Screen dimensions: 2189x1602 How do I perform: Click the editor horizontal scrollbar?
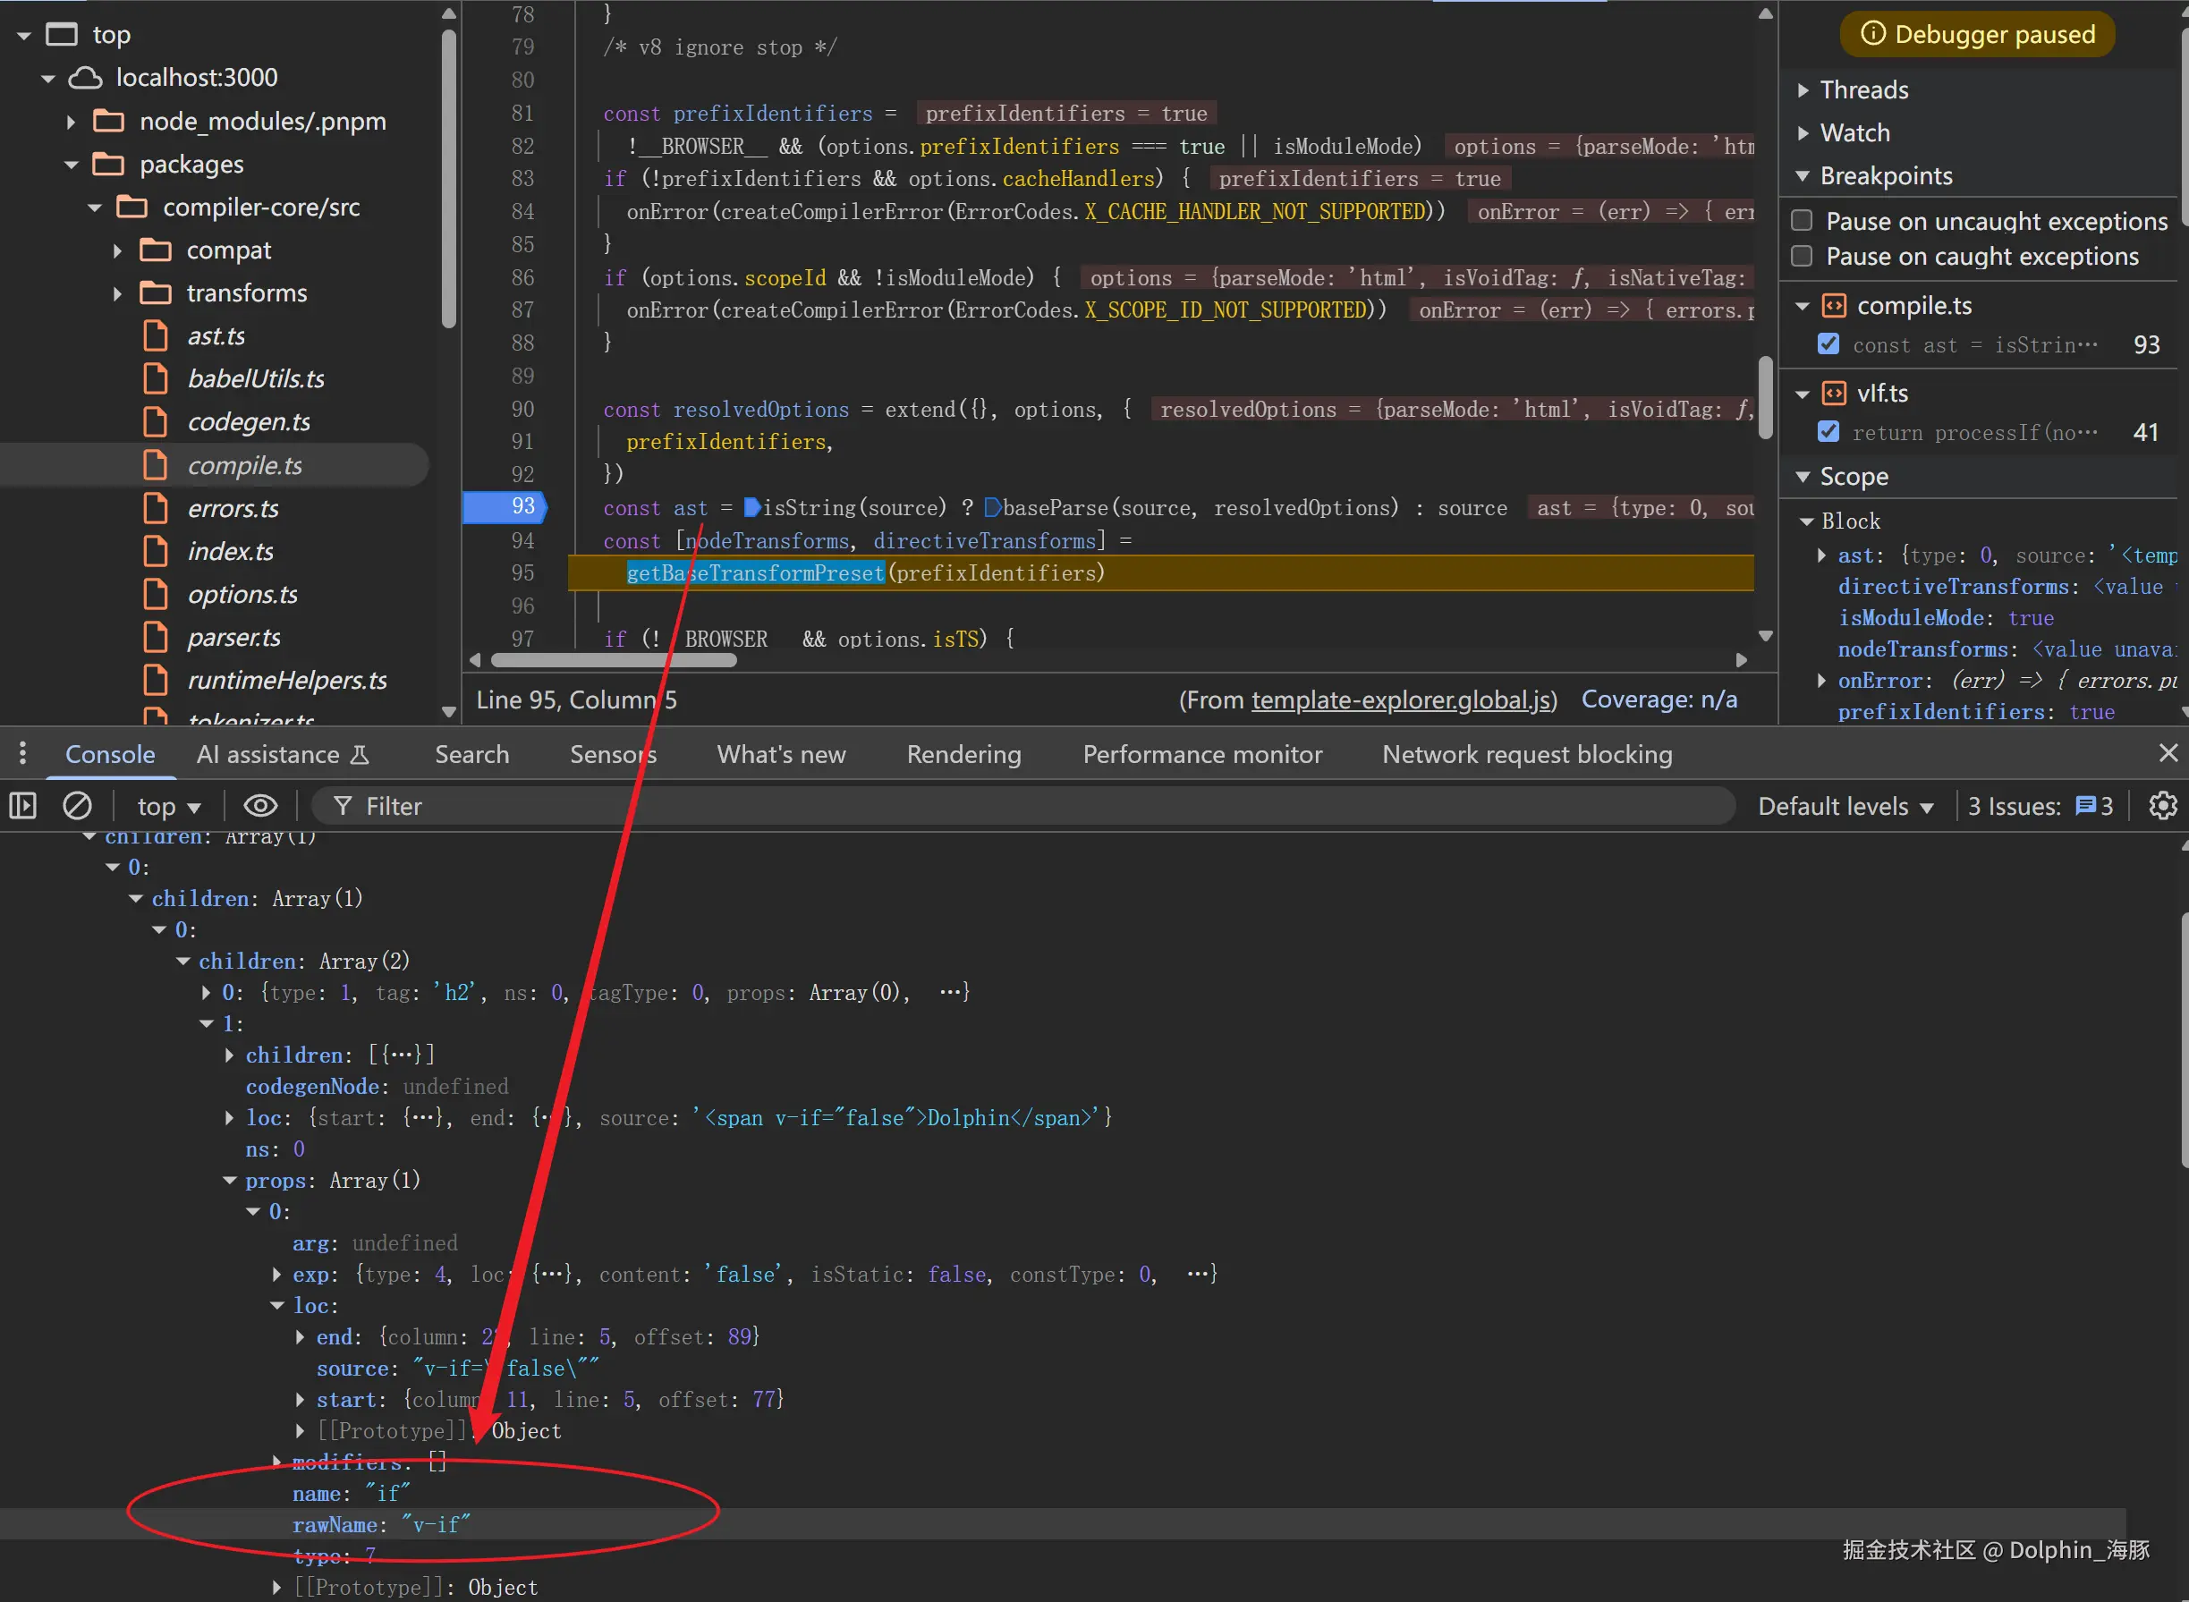pos(614,660)
